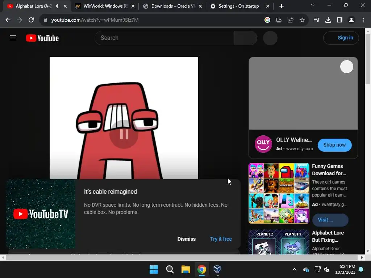Image resolution: width=371 pixels, height=278 pixels.
Task: Open the tab search chevron
Action: pyautogui.click(x=313, y=5)
